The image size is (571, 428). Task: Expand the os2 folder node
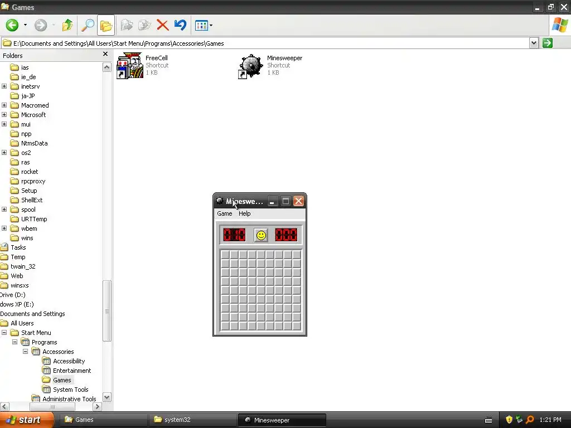click(4, 153)
